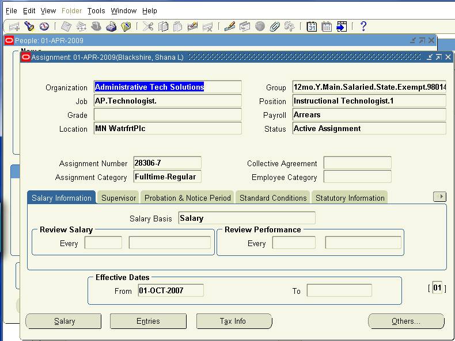This screenshot has width=455, height=341.
Task: Click the Position field Instructional Technologist.1
Action: click(x=369, y=101)
